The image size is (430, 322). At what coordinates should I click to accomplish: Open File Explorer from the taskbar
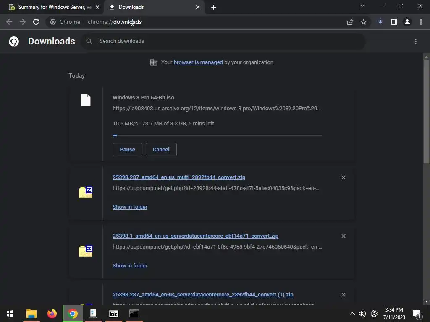(31, 314)
